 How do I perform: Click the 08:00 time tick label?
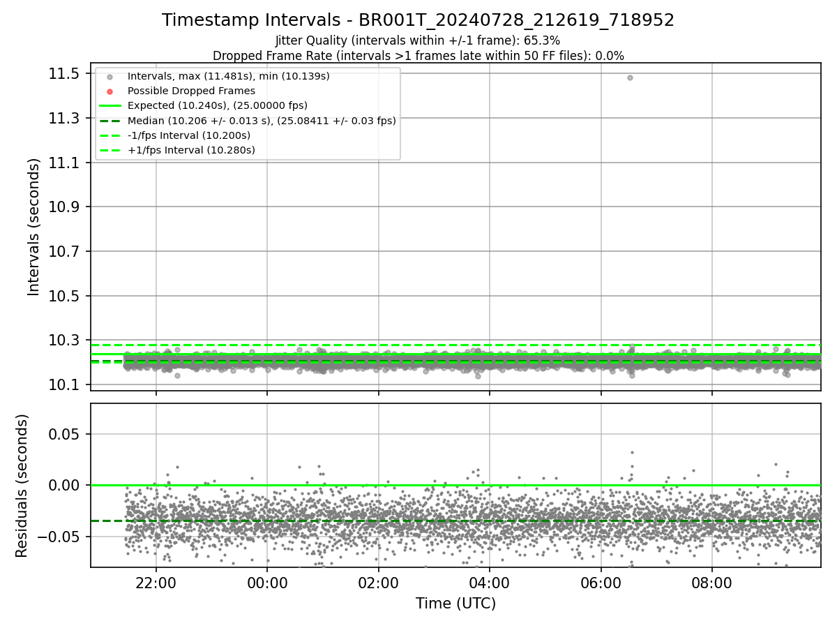712,583
